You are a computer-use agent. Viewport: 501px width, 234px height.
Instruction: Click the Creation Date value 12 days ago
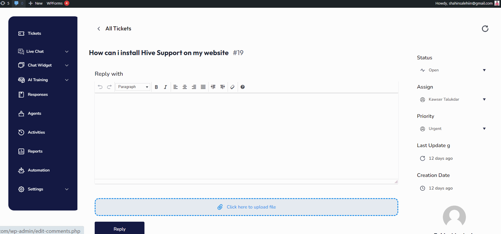pos(441,188)
